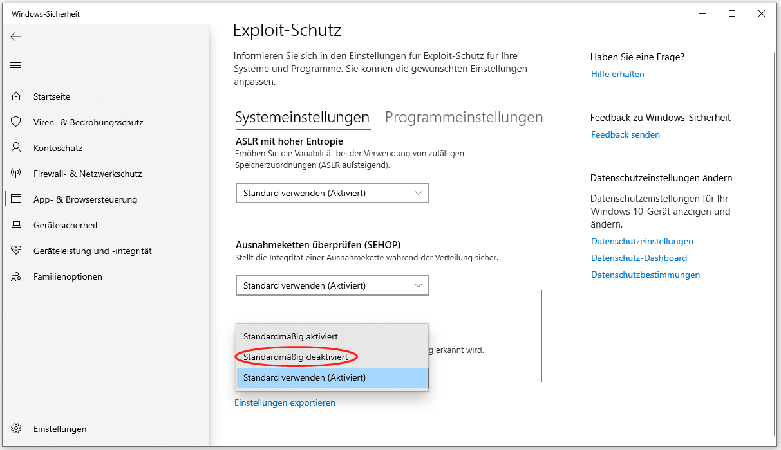Open Firewall- & Netzwerkschutz antenna icon
This screenshot has height=450, width=781.
point(17,174)
